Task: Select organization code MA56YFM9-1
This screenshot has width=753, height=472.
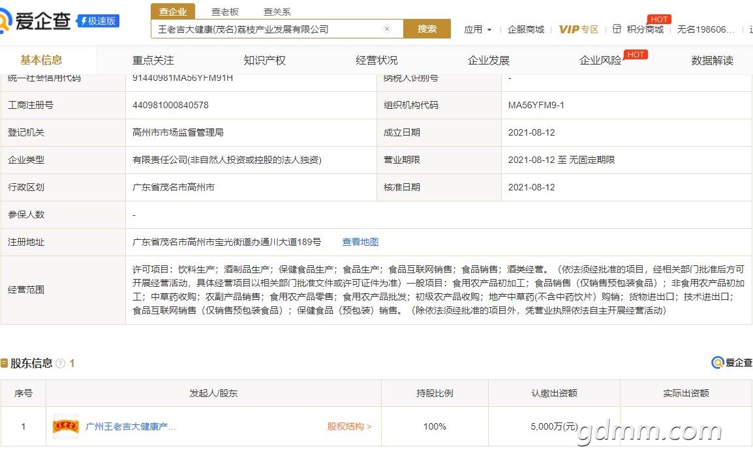Action: pyautogui.click(x=536, y=105)
